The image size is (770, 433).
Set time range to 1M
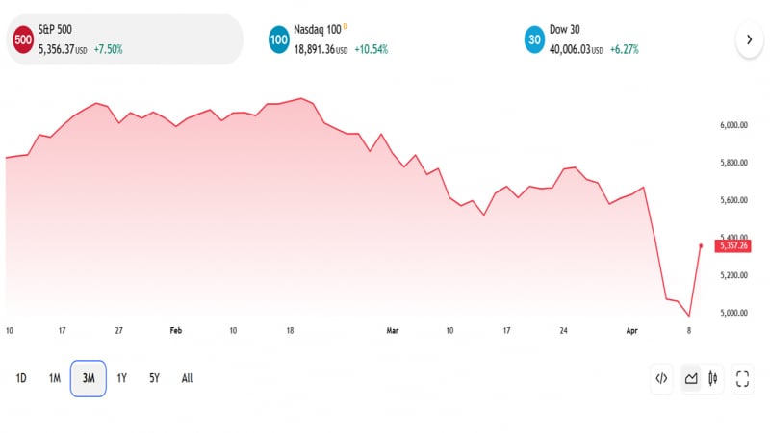point(55,378)
